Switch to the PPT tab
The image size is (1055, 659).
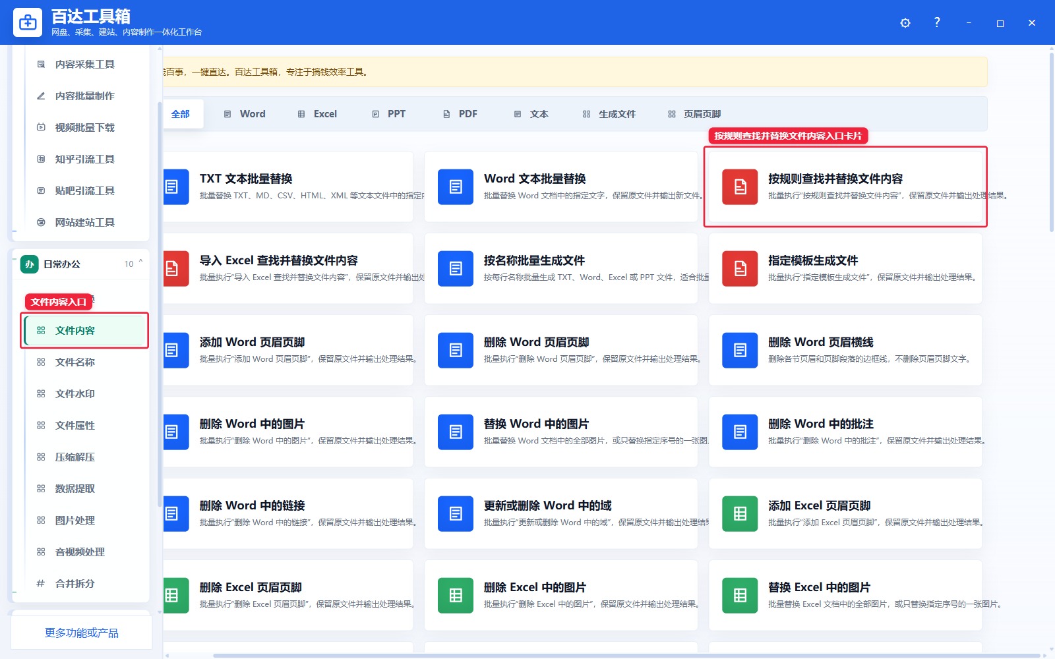click(389, 114)
